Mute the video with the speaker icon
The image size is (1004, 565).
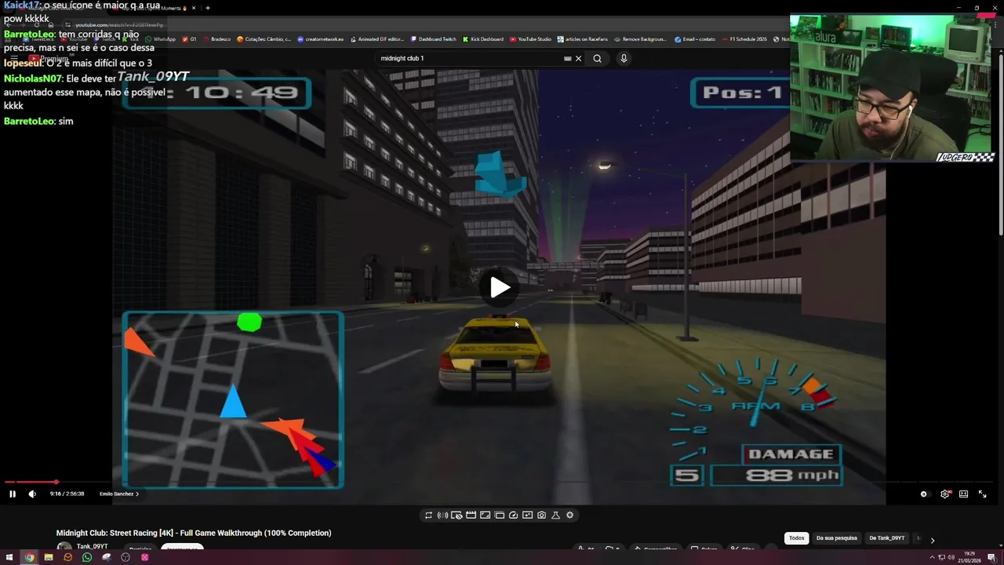point(32,494)
